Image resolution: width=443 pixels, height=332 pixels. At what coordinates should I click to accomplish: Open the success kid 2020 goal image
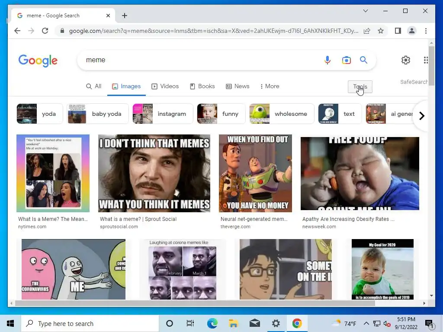click(x=382, y=269)
